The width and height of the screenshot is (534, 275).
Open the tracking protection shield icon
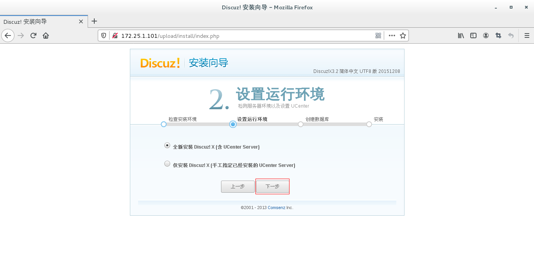(x=104, y=35)
